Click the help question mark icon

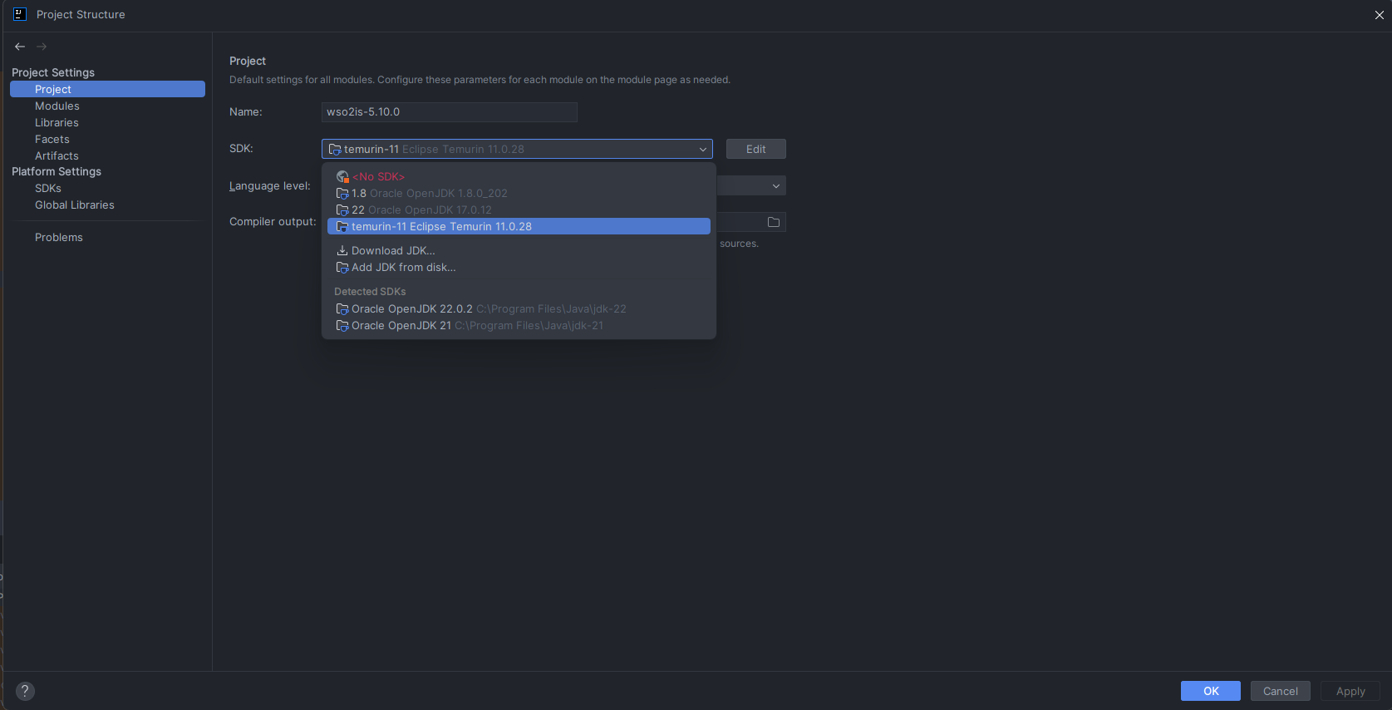[x=25, y=691]
